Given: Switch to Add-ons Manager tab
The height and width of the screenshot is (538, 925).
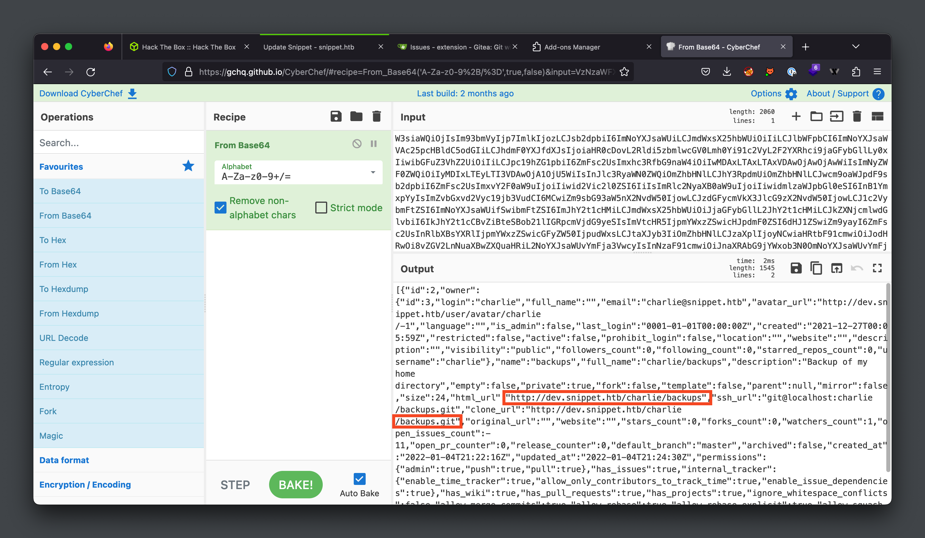Looking at the screenshot, I should point(591,47).
